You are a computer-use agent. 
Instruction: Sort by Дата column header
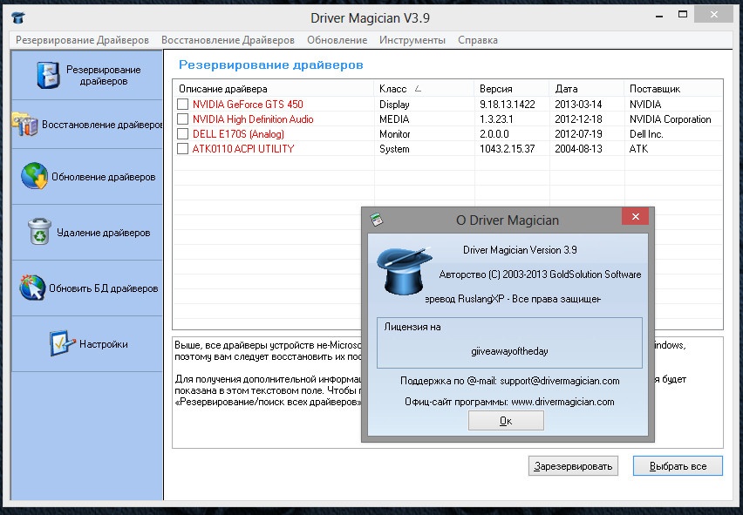coord(587,89)
